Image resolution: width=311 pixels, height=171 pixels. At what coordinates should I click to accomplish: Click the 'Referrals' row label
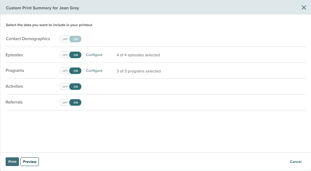click(14, 102)
